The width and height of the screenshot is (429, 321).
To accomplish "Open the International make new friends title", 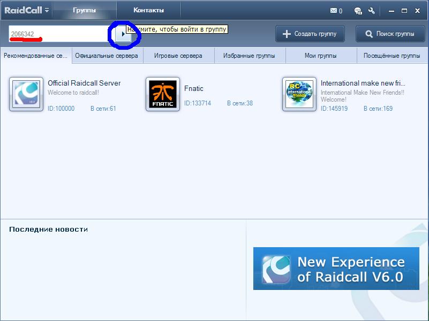I will 363,83.
